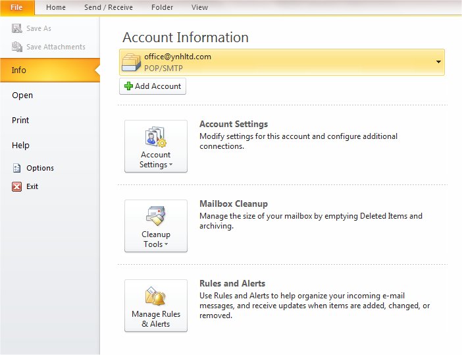This screenshot has height=355, width=462.
Task: Click the Rules and Alerts section heading
Action: pos(232,283)
